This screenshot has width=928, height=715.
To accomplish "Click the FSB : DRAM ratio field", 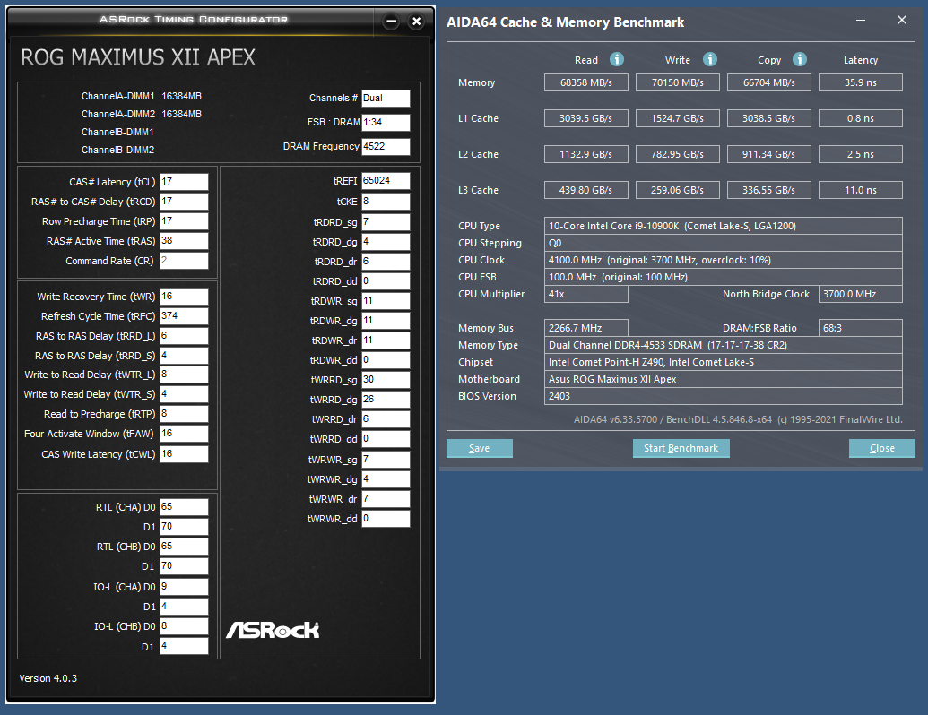I will 386,123.
